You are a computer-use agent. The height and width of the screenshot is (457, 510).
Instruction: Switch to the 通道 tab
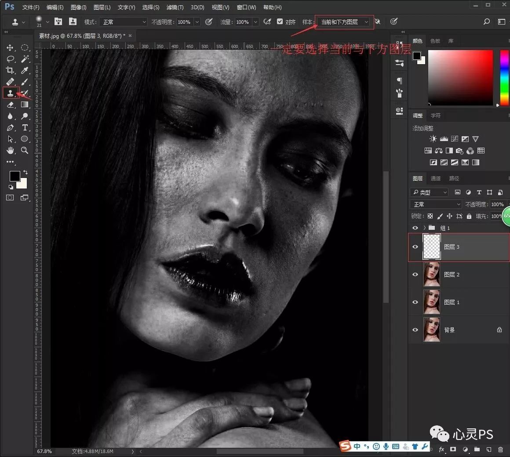[x=436, y=178]
